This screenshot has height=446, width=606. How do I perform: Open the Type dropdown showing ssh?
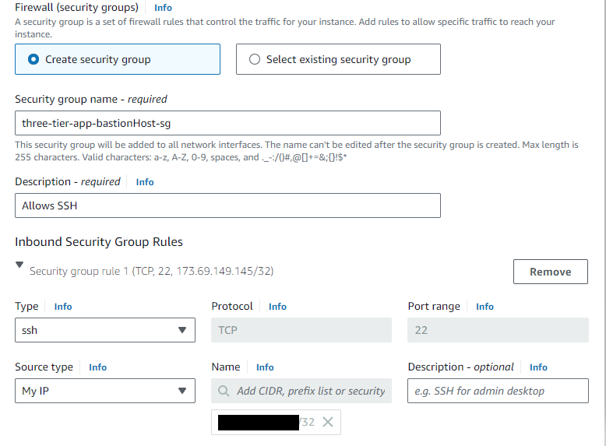coord(105,330)
